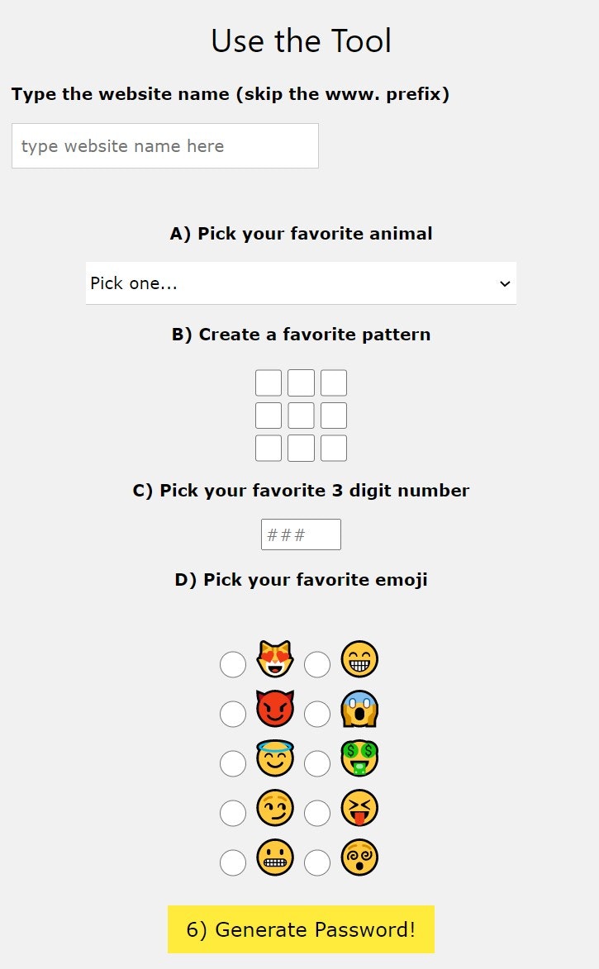Check the top-left pattern grid box
The width and height of the screenshot is (599, 969).
click(269, 383)
